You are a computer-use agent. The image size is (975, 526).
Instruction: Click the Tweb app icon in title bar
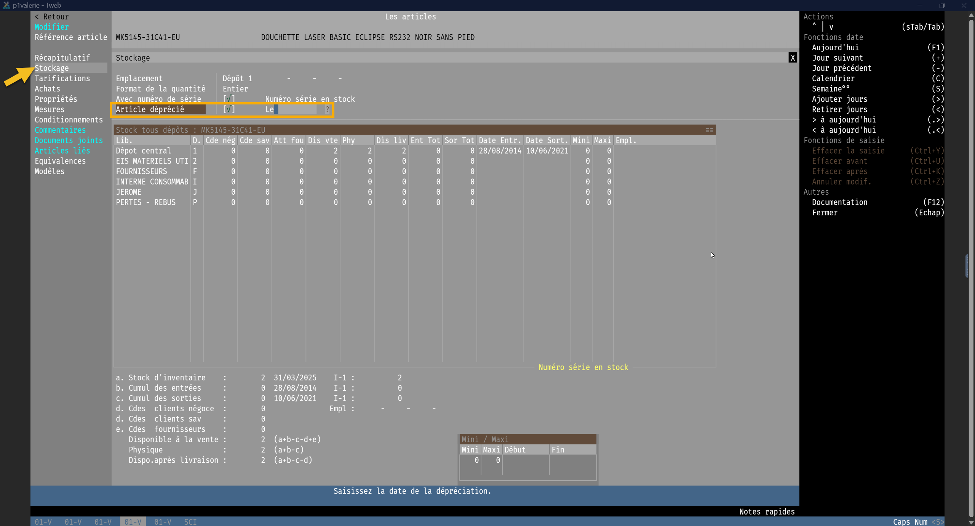coord(6,5)
